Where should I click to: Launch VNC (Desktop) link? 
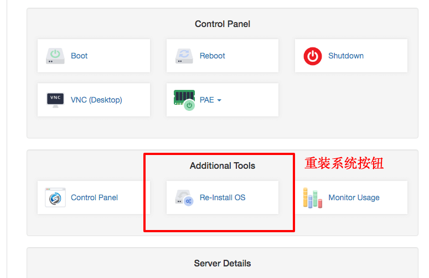coord(96,100)
